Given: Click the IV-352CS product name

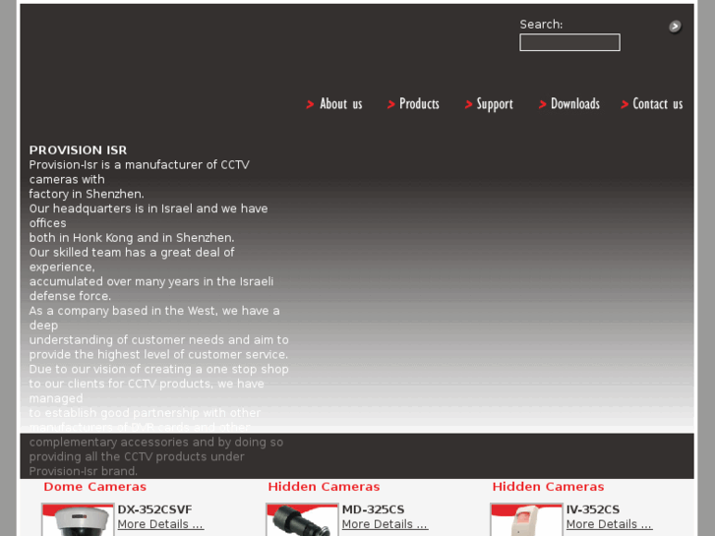Looking at the screenshot, I should [x=593, y=509].
